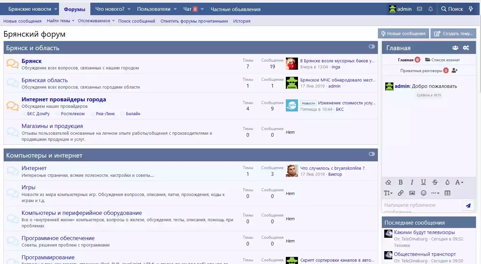Open chat settings gears icon
This screenshot has height=264, width=481.
coord(466,48)
